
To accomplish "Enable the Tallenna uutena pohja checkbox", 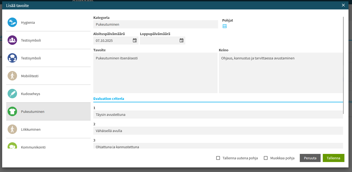I will pyautogui.click(x=218, y=158).
